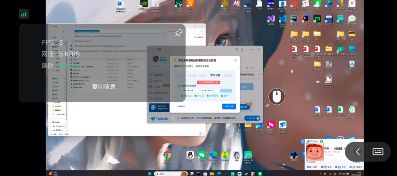Open the on-screen keyboard button
This screenshot has height=176, width=397.
(x=378, y=152)
